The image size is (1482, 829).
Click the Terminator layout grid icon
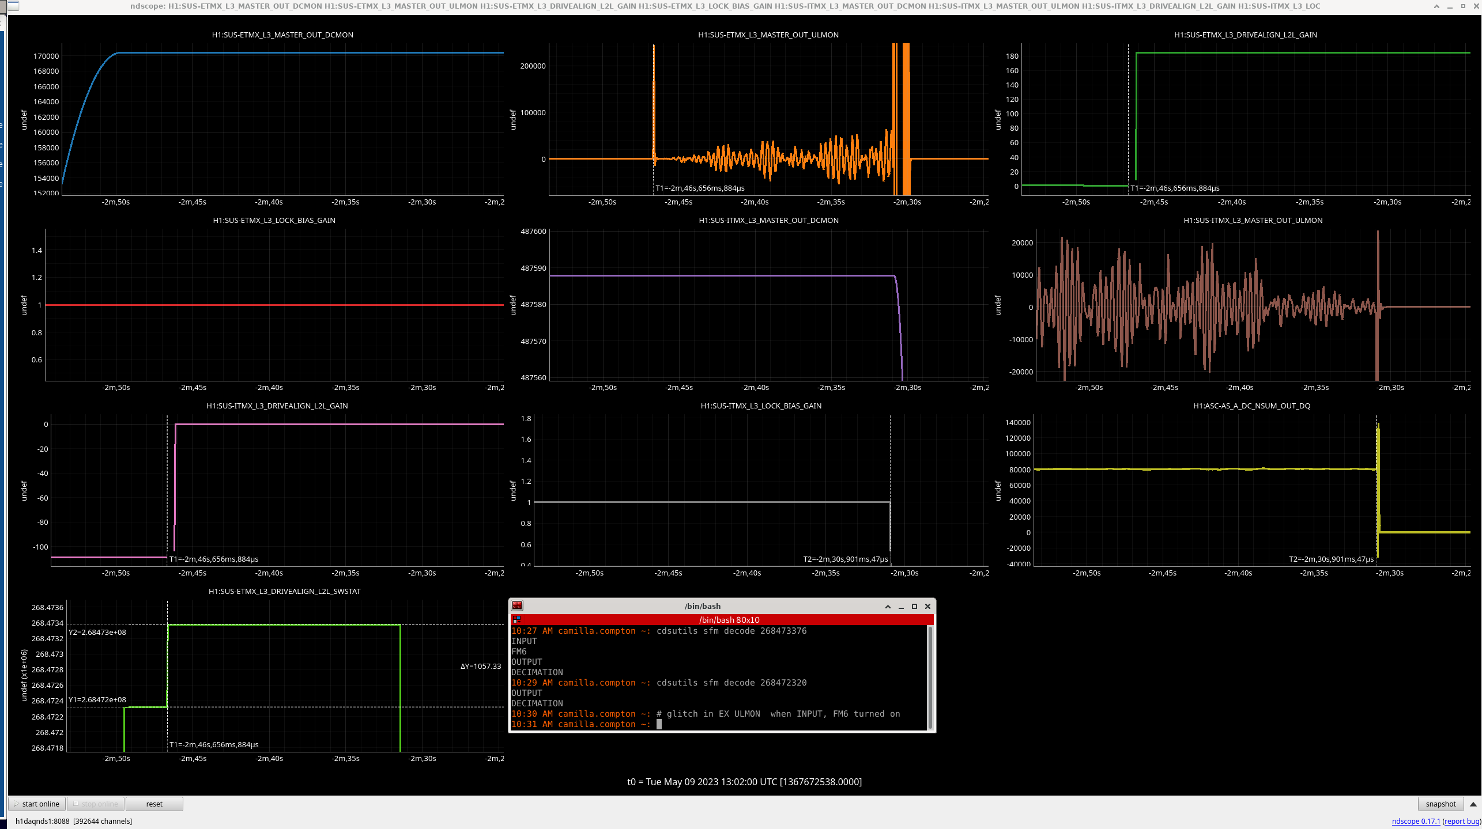(x=516, y=620)
